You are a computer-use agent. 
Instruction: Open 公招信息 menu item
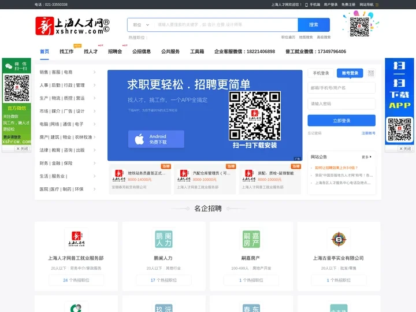[142, 51]
